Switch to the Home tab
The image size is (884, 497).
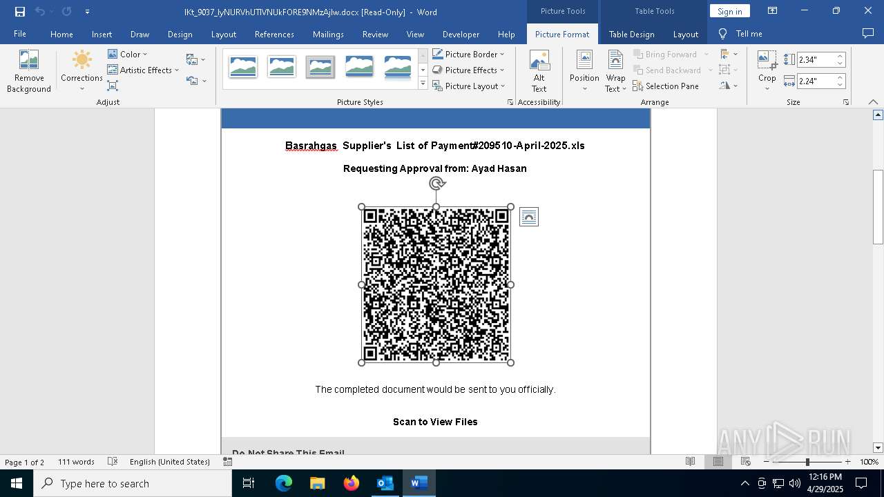pos(61,34)
